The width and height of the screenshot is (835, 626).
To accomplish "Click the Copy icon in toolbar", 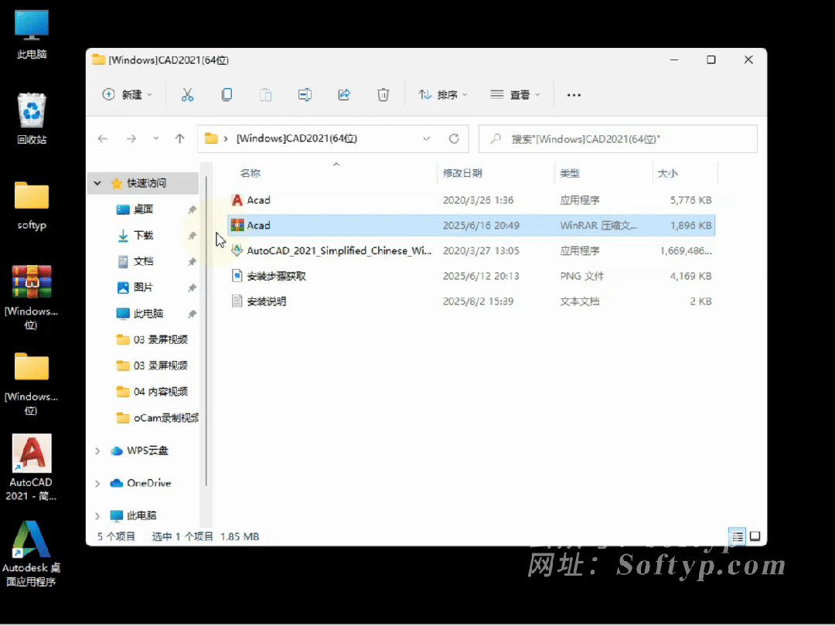I will pos(227,95).
